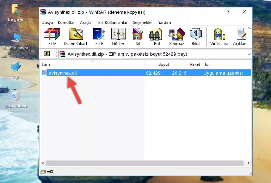Image resolution: width=271 pixels, height=183 pixels.
Task: Close the WinRAR window
Action: (x=244, y=12)
